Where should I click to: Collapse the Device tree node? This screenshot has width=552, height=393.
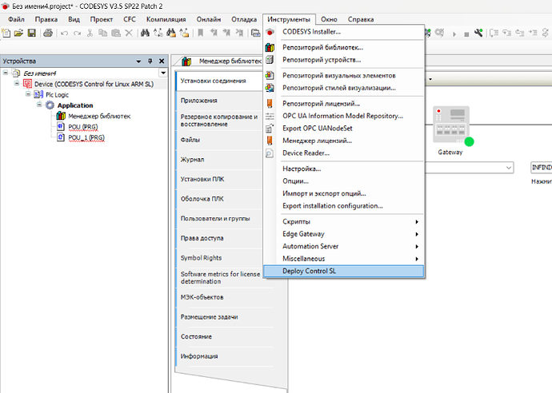point(17,83)
